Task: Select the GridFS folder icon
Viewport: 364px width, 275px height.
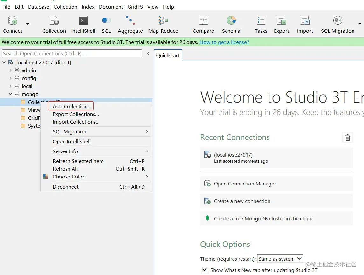Action: (x=23, y=118)
